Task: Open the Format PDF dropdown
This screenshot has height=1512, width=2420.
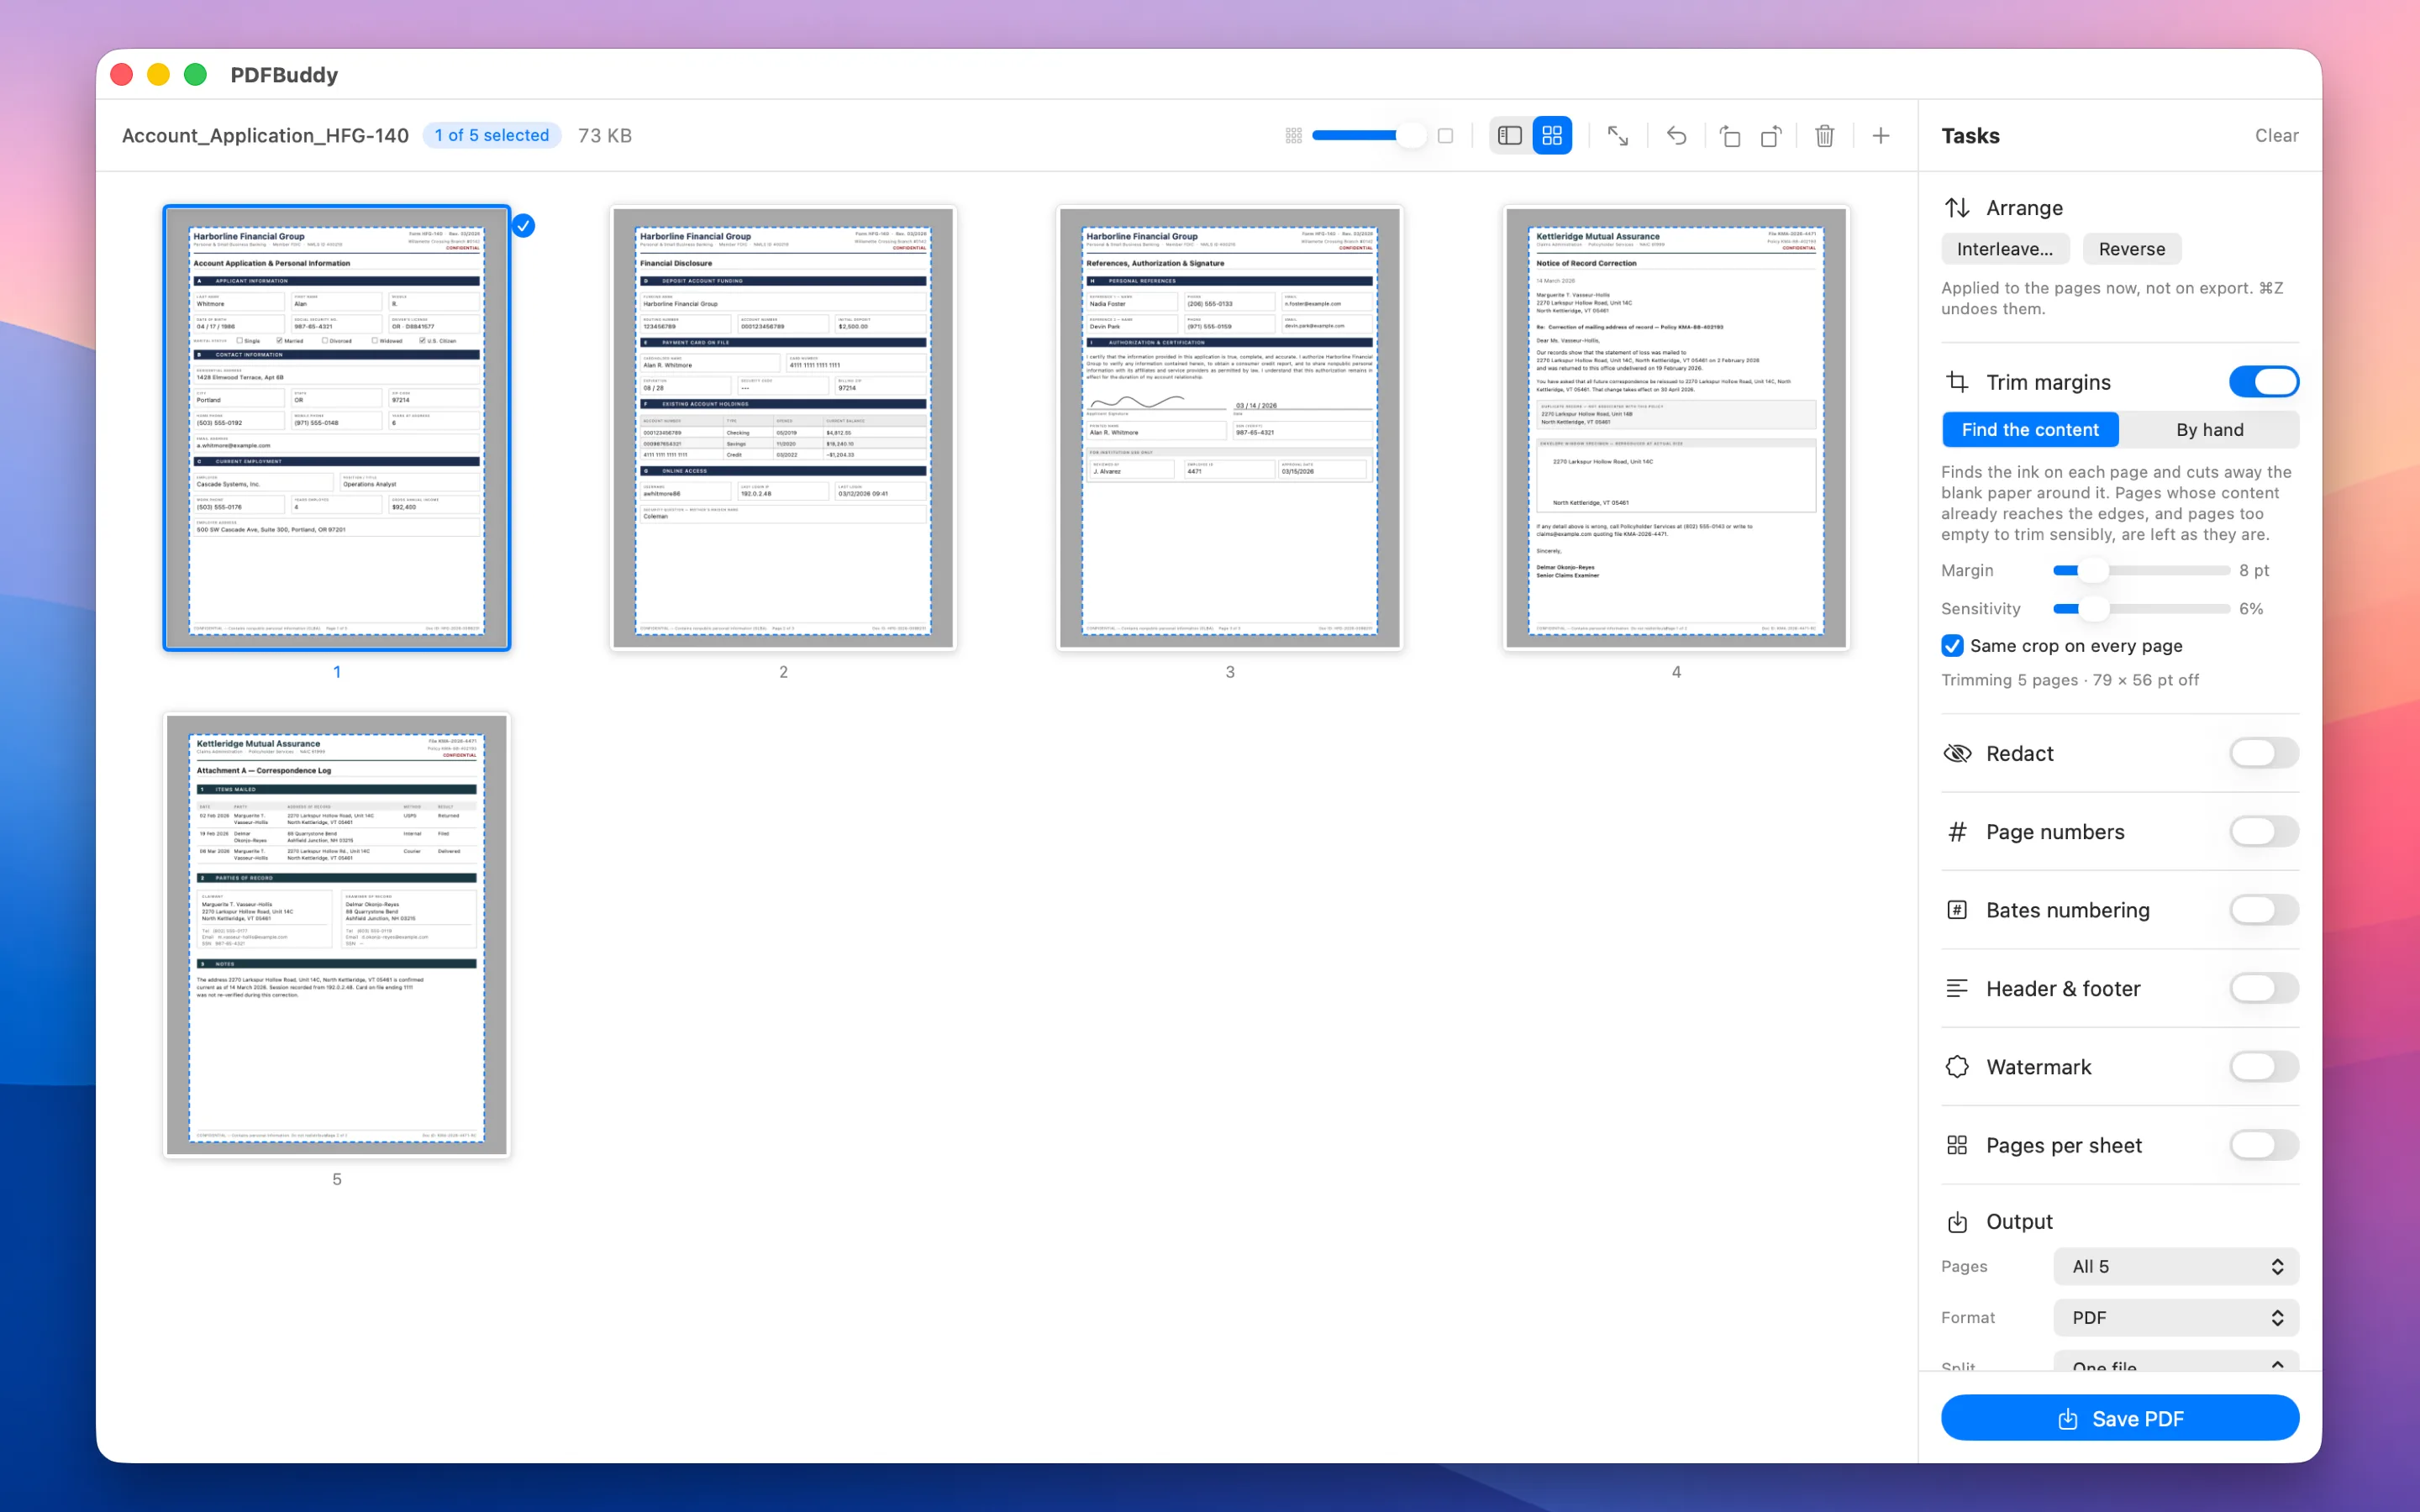Action: [x=2175, y=1317]
